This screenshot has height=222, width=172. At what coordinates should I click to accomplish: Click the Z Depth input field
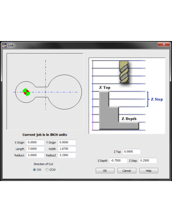point(118,160)
